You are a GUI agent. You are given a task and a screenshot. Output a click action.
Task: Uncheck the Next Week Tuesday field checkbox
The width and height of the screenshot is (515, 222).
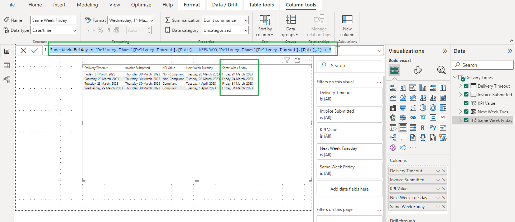point(466,112)
